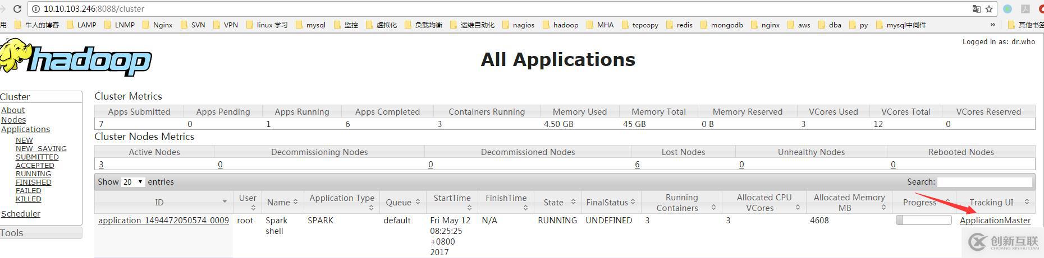Open the mongodb bookmark folder
The image size is (1044, 258).
[721, 25]
